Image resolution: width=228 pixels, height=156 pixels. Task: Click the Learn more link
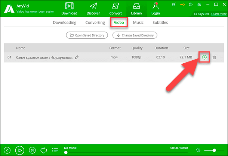pos(219,14)
